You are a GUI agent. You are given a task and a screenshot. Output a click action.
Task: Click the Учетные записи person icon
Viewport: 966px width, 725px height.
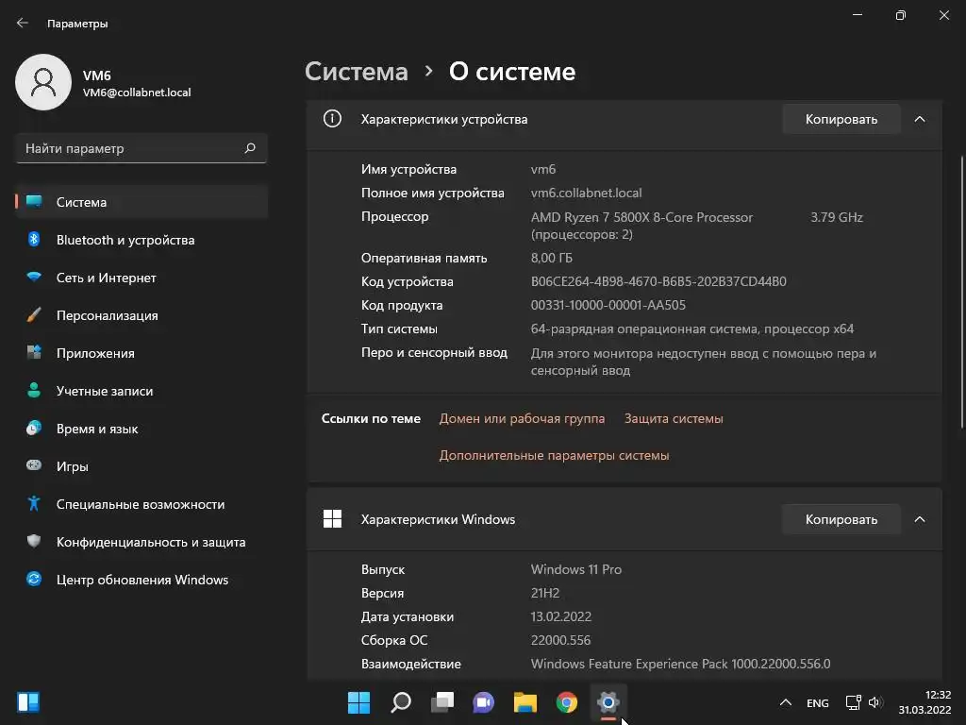[34, 390]
